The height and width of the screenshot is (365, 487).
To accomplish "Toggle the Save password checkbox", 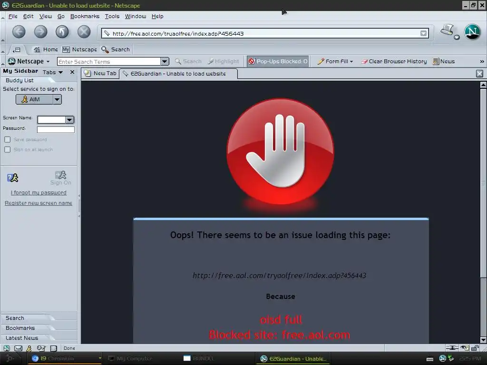I will pos(8,140).
